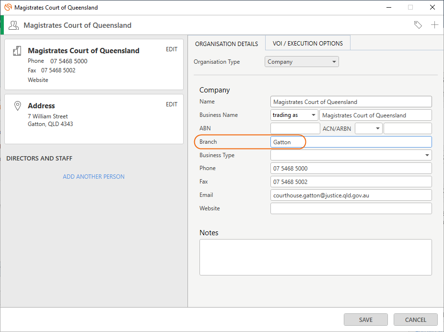
Task: Open the ACN/ARBN type dropdown
Action: [x=368, y=128]
